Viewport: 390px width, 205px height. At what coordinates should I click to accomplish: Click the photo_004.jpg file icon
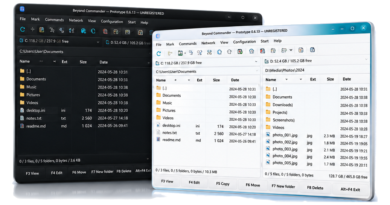tap(268, 156)
